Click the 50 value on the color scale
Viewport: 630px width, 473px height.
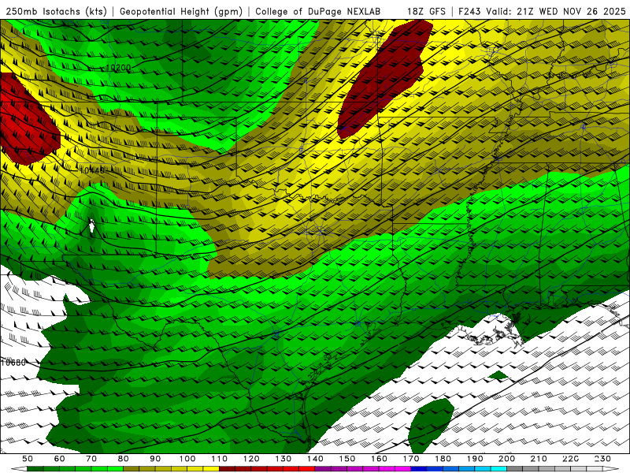[28, 459]
